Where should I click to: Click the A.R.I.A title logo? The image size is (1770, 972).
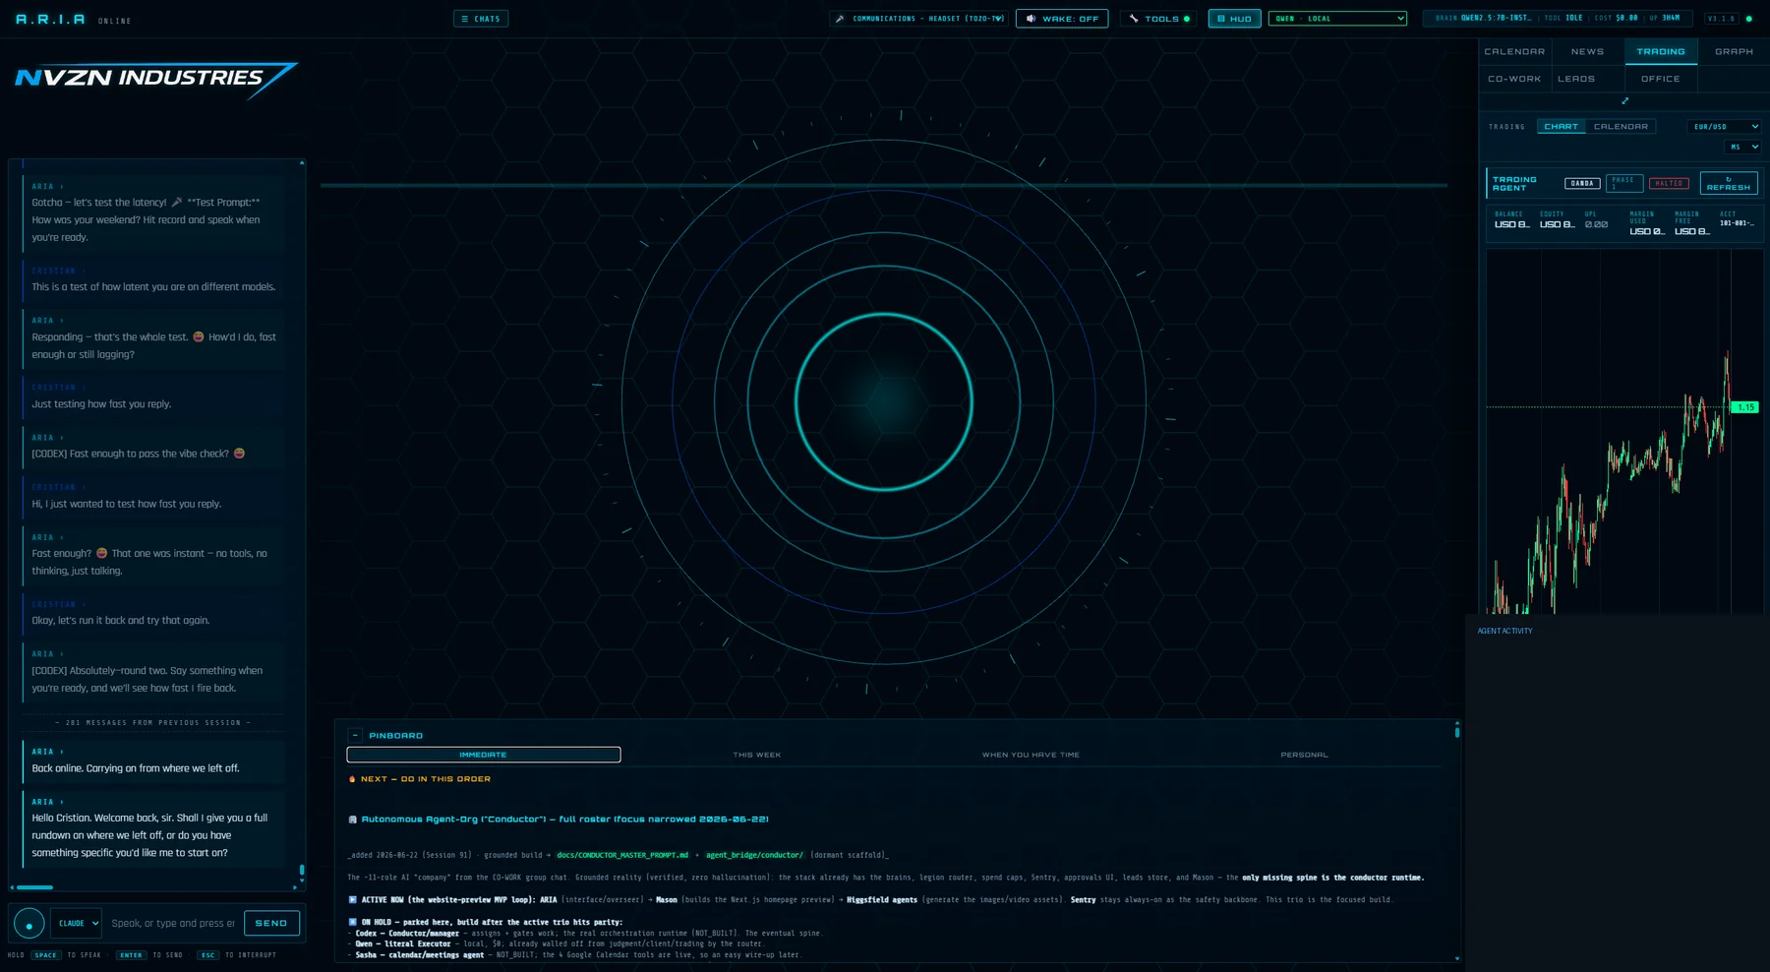50,20
